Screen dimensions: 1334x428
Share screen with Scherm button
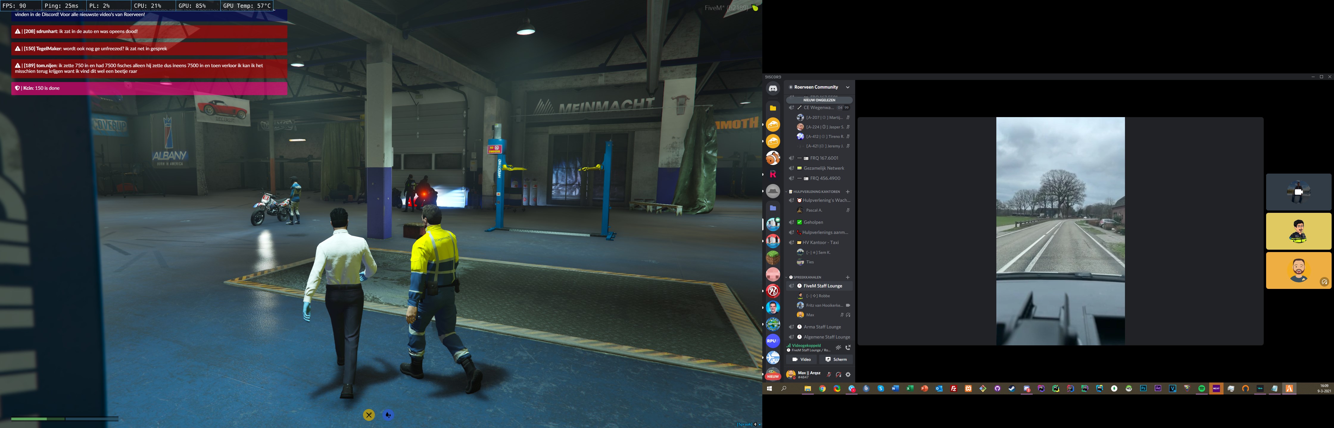click(x=836, y=359)
